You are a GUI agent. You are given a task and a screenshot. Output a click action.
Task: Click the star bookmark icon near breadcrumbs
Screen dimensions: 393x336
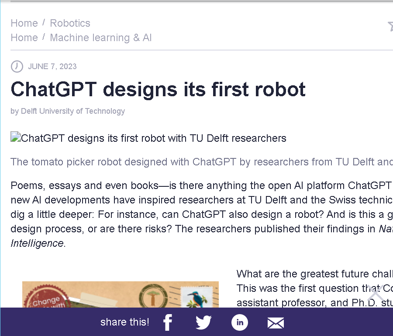click(x=390, y=26)
